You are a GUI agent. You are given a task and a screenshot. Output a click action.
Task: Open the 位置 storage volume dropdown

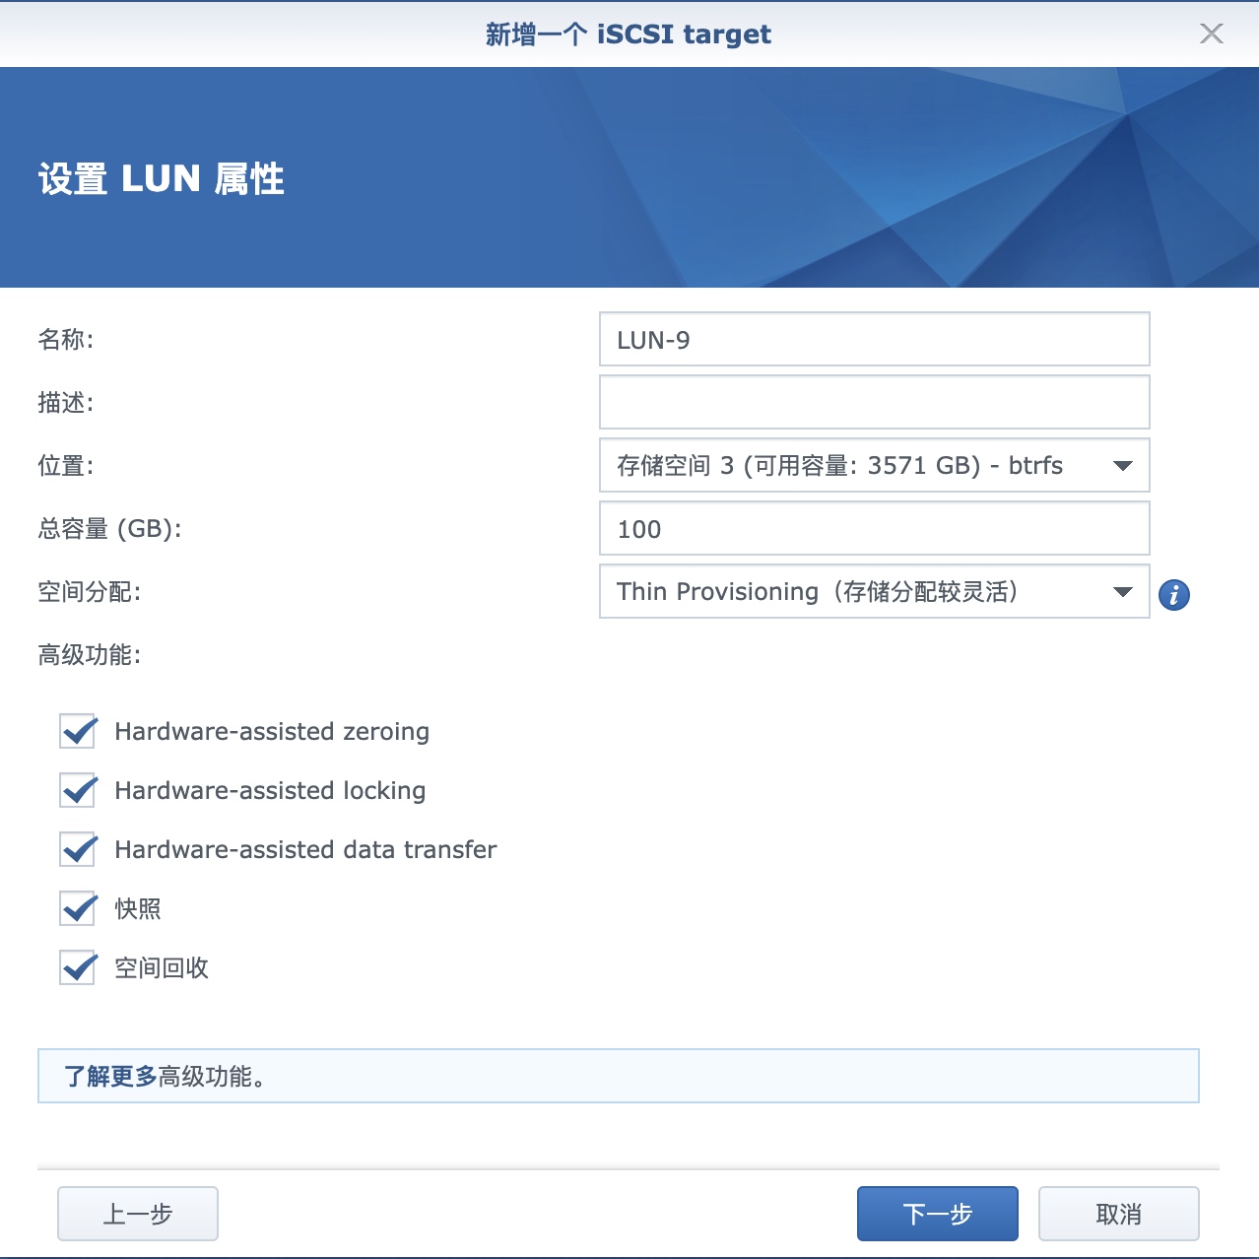tap(874, 466)
